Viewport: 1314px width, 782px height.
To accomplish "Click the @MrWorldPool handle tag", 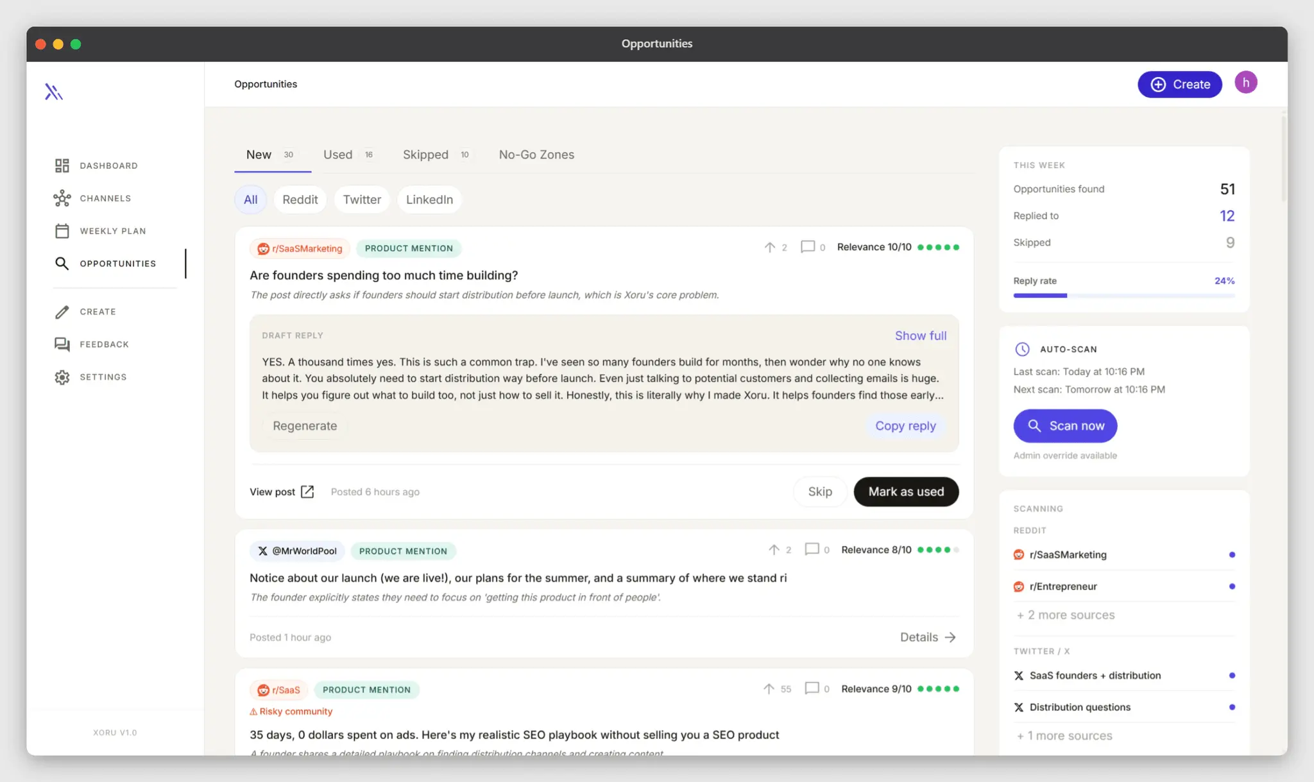I will [297, 551].
